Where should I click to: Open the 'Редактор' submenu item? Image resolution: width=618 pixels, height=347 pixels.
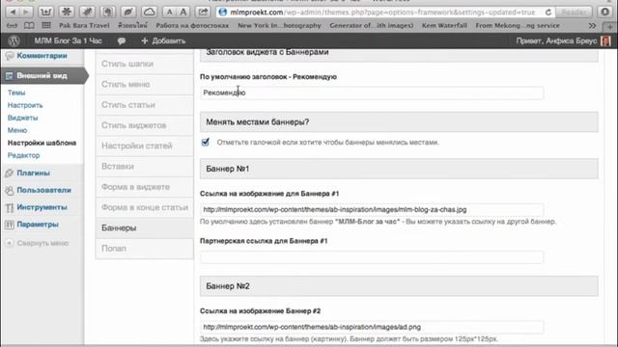pyautogui.click(x=23, y=155)
